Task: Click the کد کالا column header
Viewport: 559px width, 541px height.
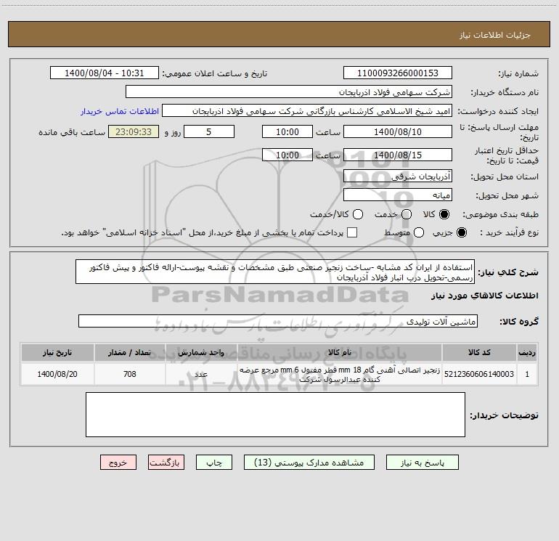Action: [x=479, y=352]
